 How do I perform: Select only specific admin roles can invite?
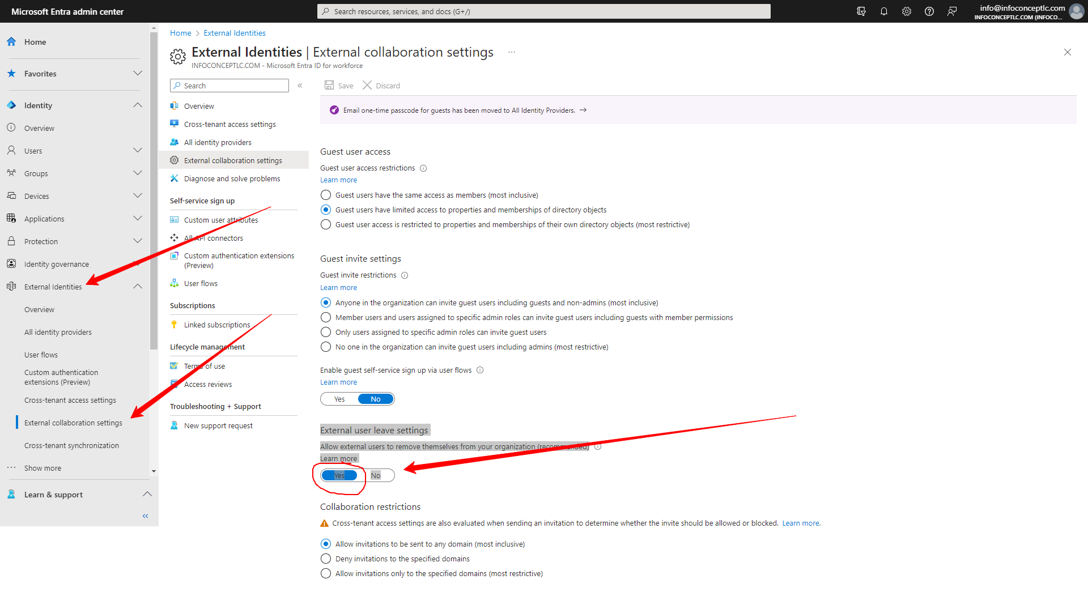(x=326, y=332)
